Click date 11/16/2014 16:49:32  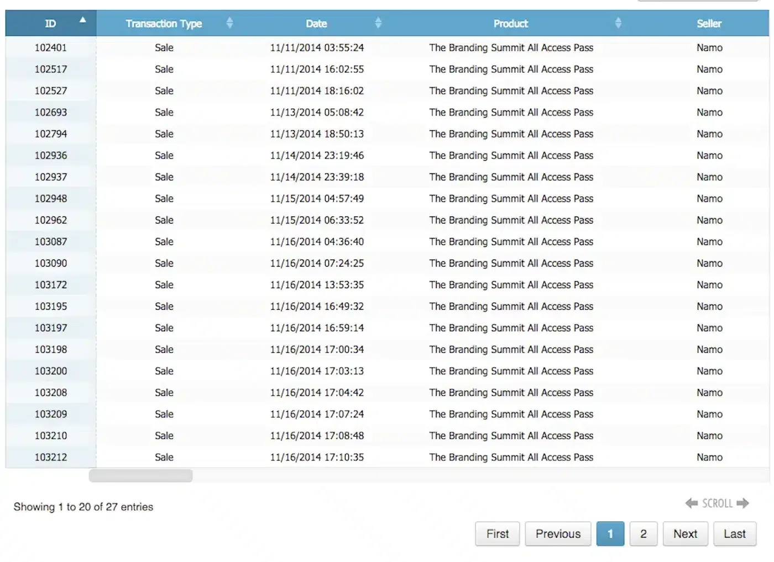pos(317,306)
